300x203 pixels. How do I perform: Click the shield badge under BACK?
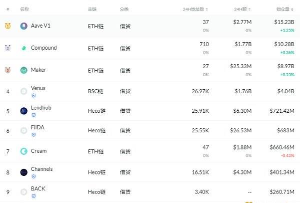[x=33, y=196]
